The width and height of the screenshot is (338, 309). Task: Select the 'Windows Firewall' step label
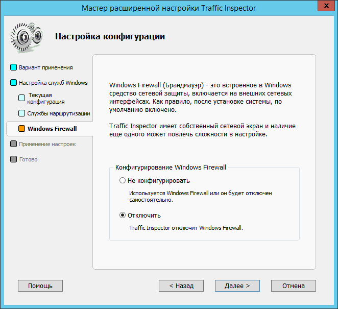tap(52, 129)
